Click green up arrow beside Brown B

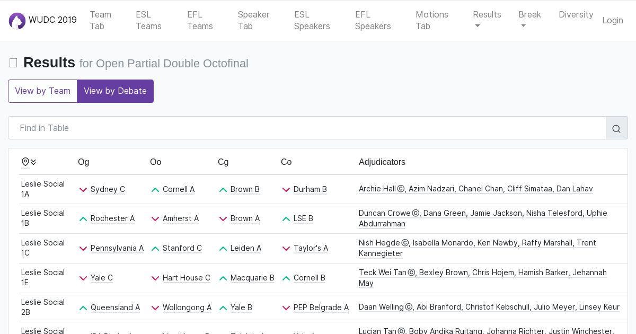[223, 190]
